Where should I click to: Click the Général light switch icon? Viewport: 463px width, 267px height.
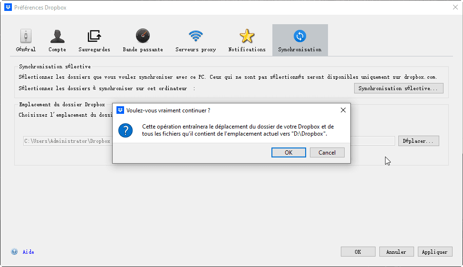pos(26,37)
